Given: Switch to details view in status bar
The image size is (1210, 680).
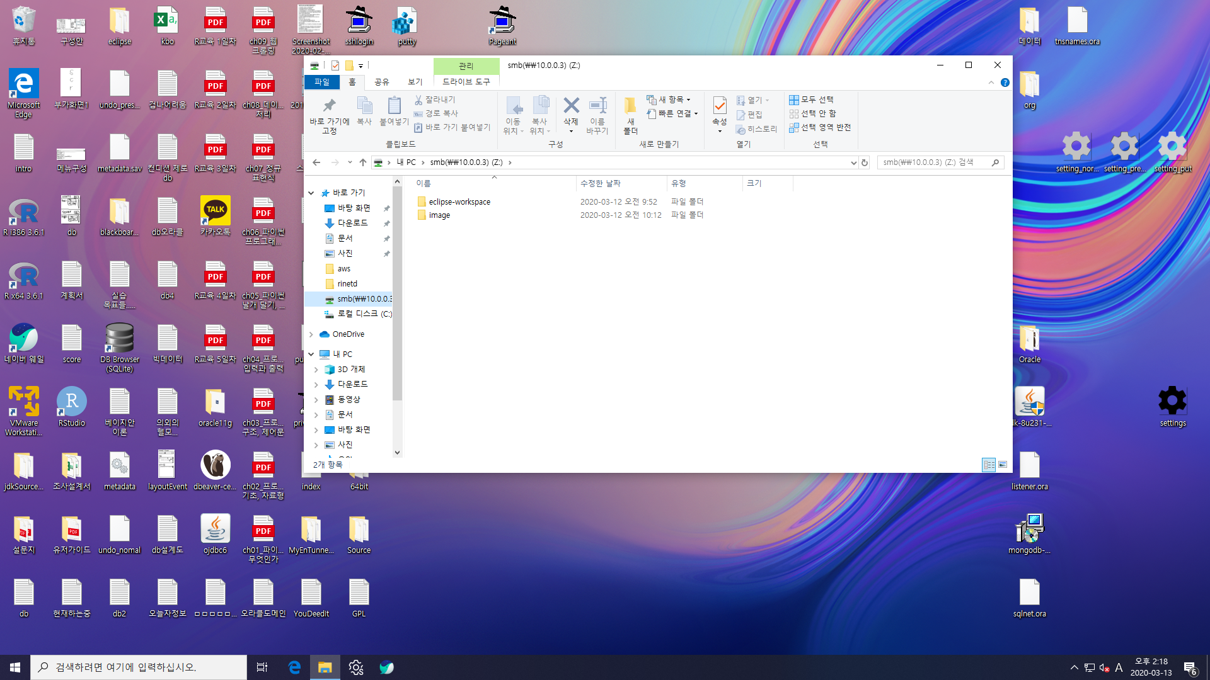Looking at the screenshot, I should (x=988, y=465).
